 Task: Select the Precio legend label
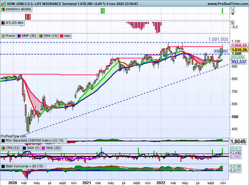tap(10, 36)
